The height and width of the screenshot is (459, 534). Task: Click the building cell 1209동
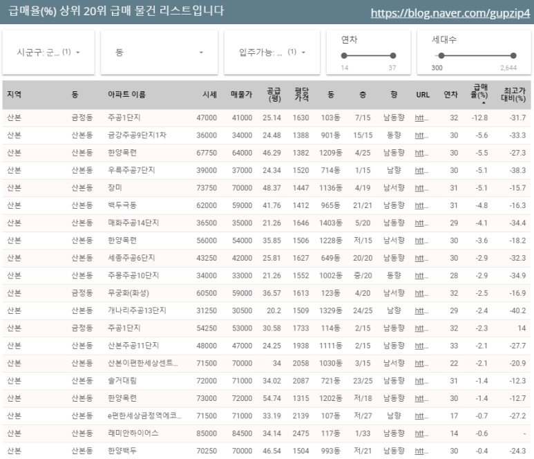click(x=331, y=153)
